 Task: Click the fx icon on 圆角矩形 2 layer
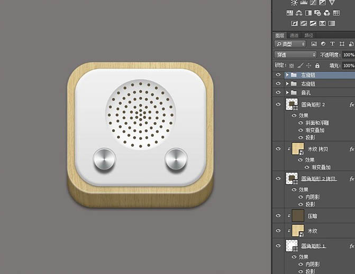(351, 105)
